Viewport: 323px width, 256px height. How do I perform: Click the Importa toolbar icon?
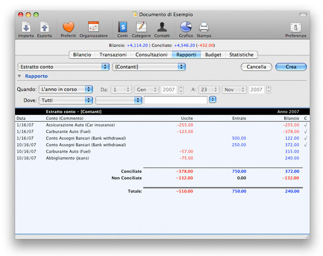[26, 26]
